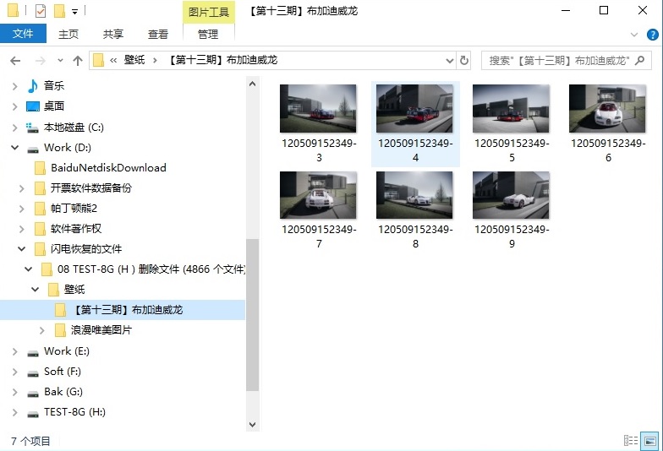Refresh the current folder view
This screenshot has height=451, width=663.
(x=463, y=61)
